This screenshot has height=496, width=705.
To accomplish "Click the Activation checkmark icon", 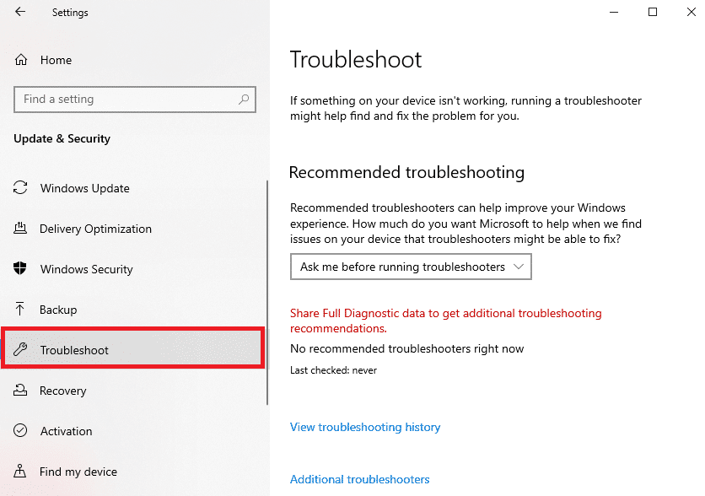I will (21, 431).
